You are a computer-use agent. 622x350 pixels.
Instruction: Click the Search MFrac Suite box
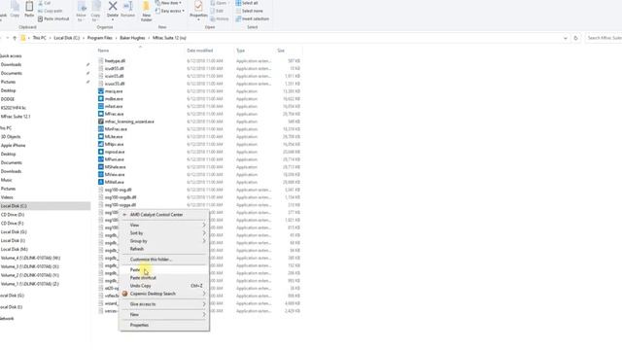pyautogui.click(x=604, y=38)
